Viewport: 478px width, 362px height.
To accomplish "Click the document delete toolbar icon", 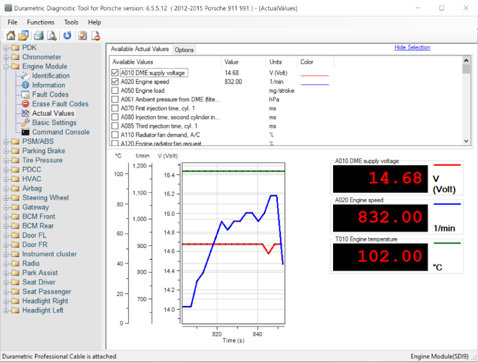I will [x=95, y=35].
